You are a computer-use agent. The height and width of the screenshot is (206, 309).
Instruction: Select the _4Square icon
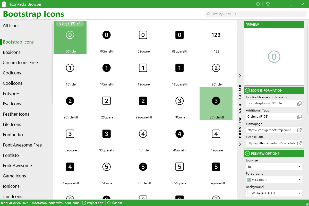[x=216, y=136]
